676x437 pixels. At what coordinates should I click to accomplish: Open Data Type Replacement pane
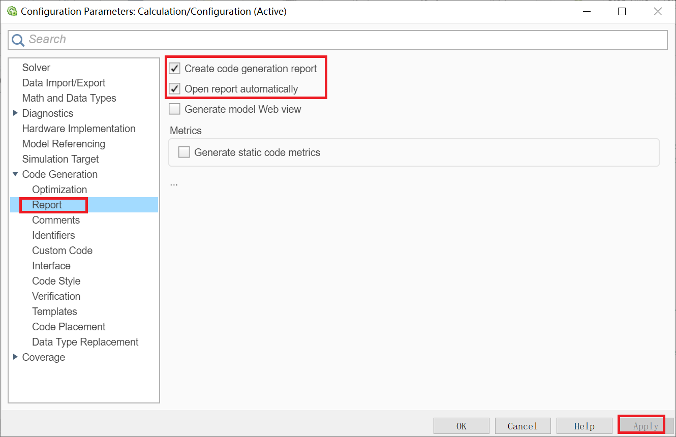coord(85,342)
